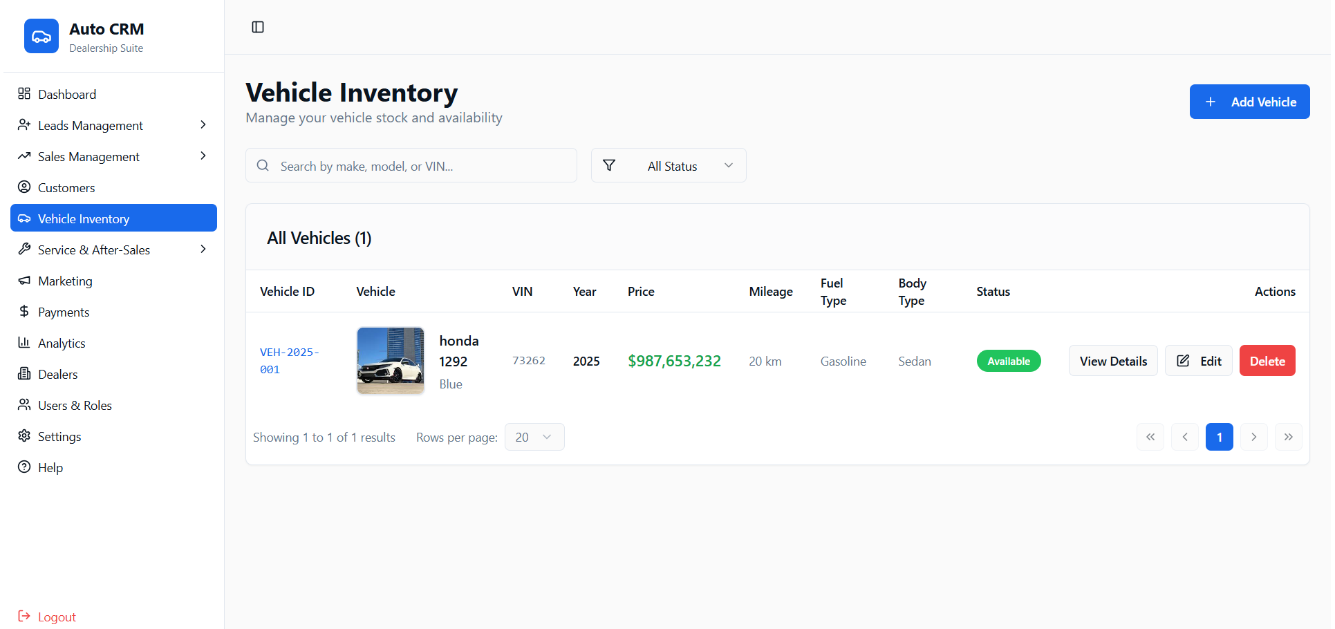Image resolution: width=1335 pixels, height=629 pixels.
Task: Click the honda vehicle thumbnail image
Action: 390,361
